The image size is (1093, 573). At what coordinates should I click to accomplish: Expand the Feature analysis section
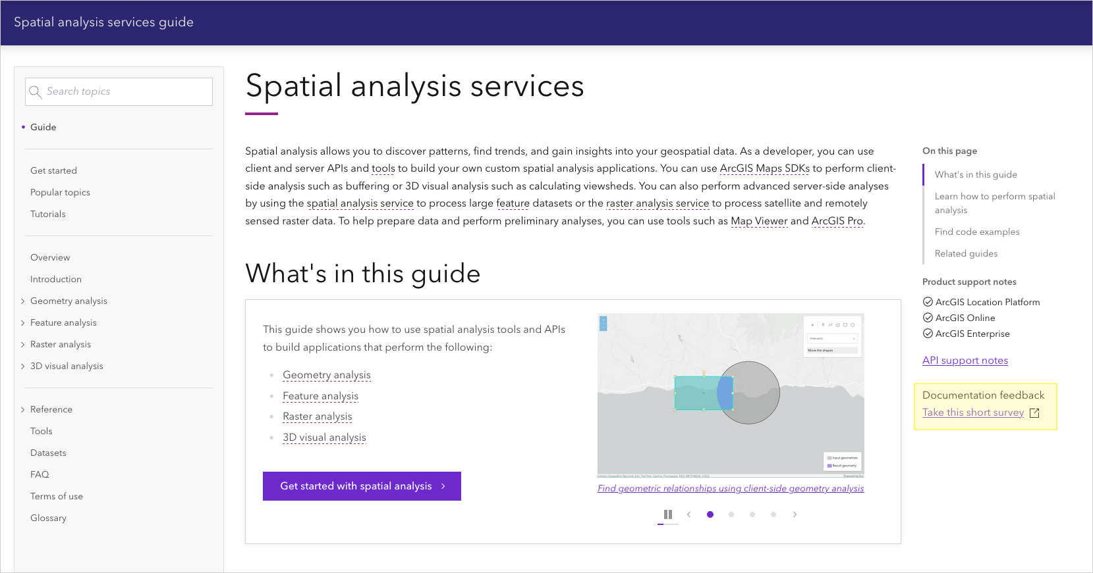(23, 323)
